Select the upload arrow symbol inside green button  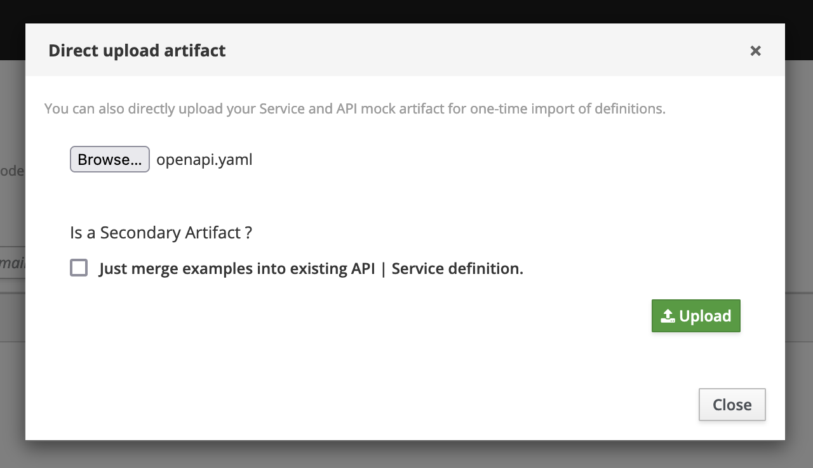668,315
